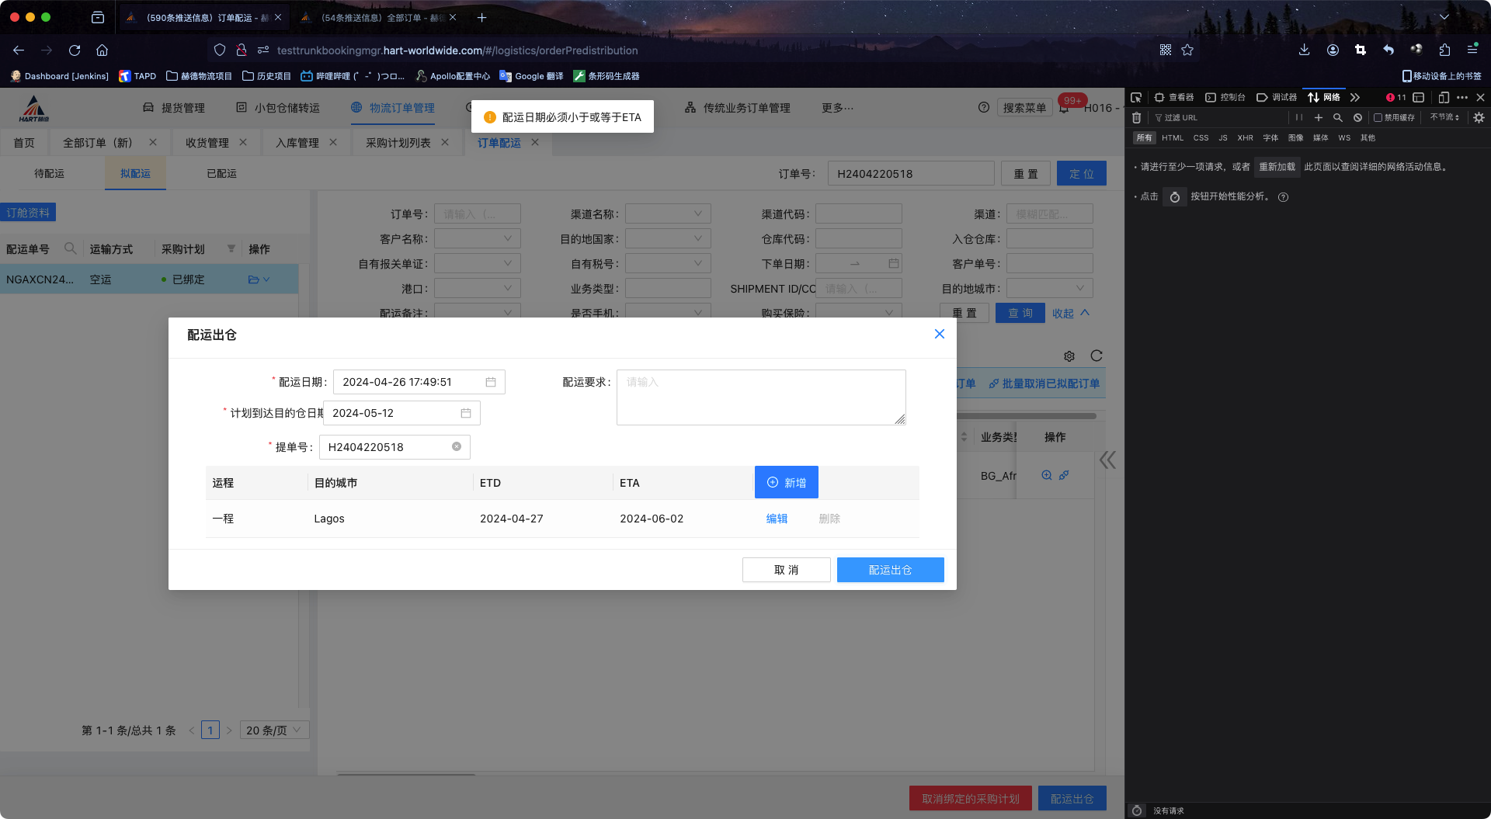
Task: Open the 不节流 throttling dropdown
Action: pos(1444,118)
